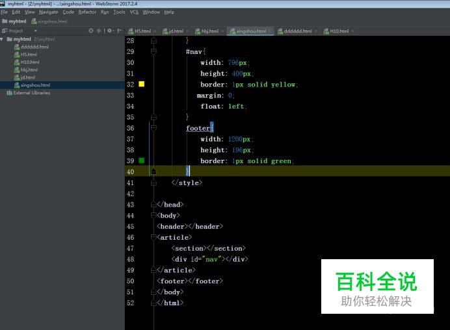The image size is (450, 330).
Task: Switch to the dddddd.html tab
Action: click(297, 31)
